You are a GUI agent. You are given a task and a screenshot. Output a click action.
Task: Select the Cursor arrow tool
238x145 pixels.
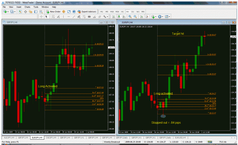(46, 17)
